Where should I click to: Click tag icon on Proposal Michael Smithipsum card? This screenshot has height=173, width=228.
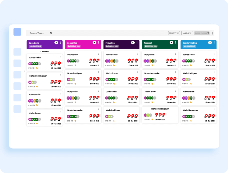(x=152, y=120)
